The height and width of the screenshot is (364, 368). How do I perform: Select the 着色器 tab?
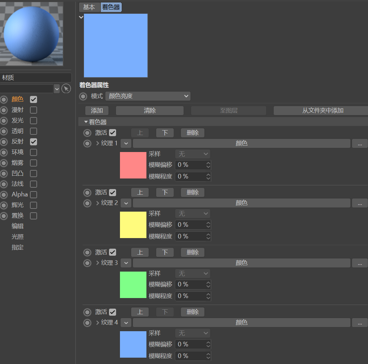(x=111, y=7)
